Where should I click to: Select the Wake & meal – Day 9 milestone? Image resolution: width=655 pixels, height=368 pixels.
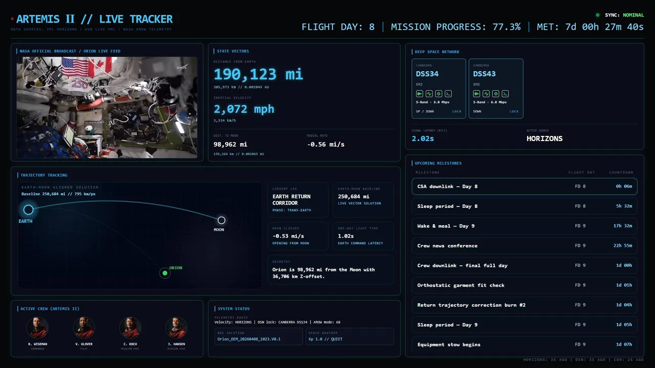coord(525,226)
